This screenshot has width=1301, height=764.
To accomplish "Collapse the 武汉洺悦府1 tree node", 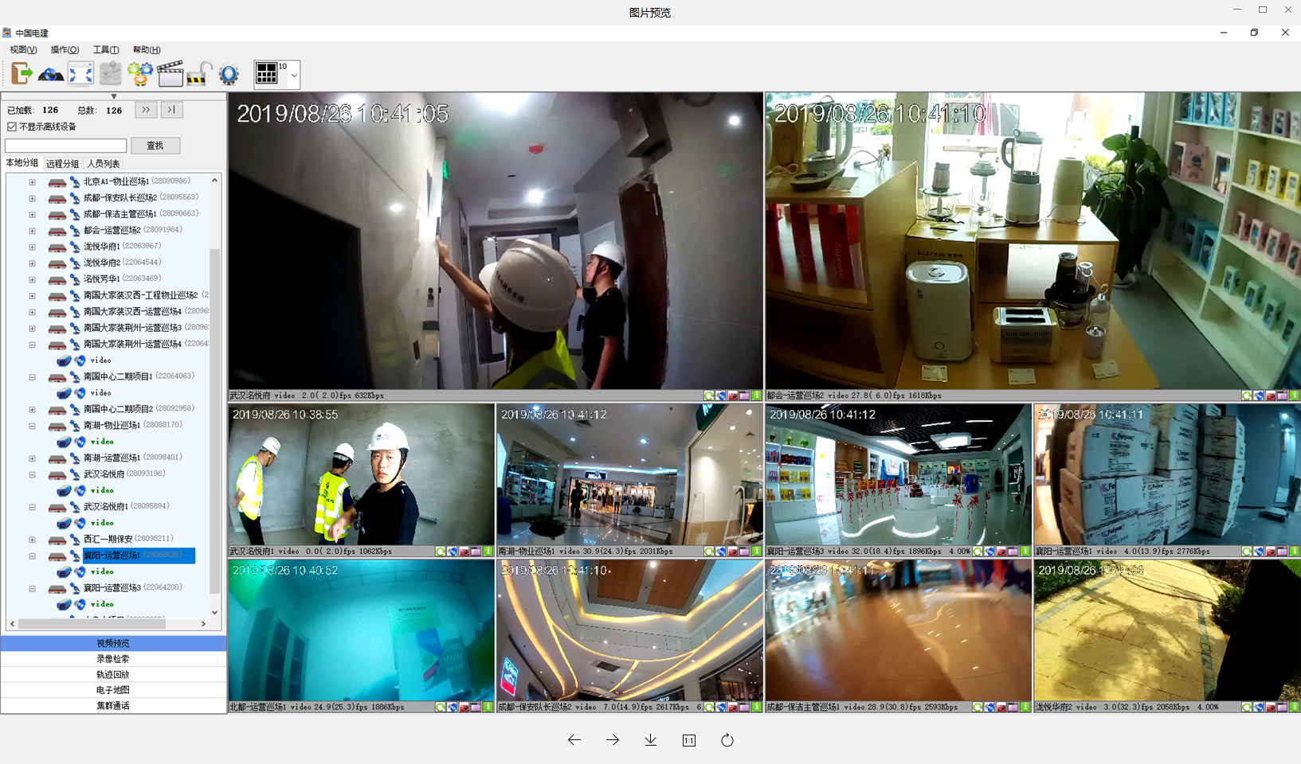I will pyautogui.click(x=33, y=507).
